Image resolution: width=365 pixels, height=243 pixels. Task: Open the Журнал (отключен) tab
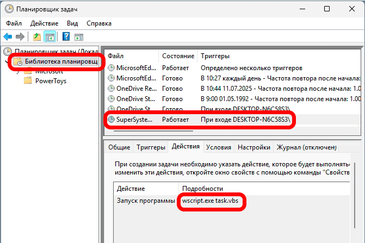pos(306,147)
